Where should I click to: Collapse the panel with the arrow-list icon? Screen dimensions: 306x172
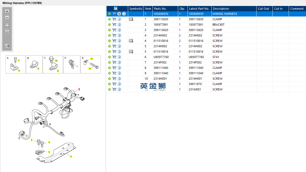tap(7, 46)
